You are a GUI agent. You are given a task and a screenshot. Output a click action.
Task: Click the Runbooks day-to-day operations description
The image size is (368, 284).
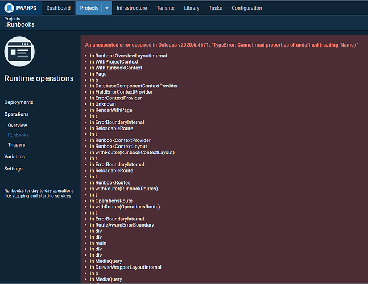39,193
